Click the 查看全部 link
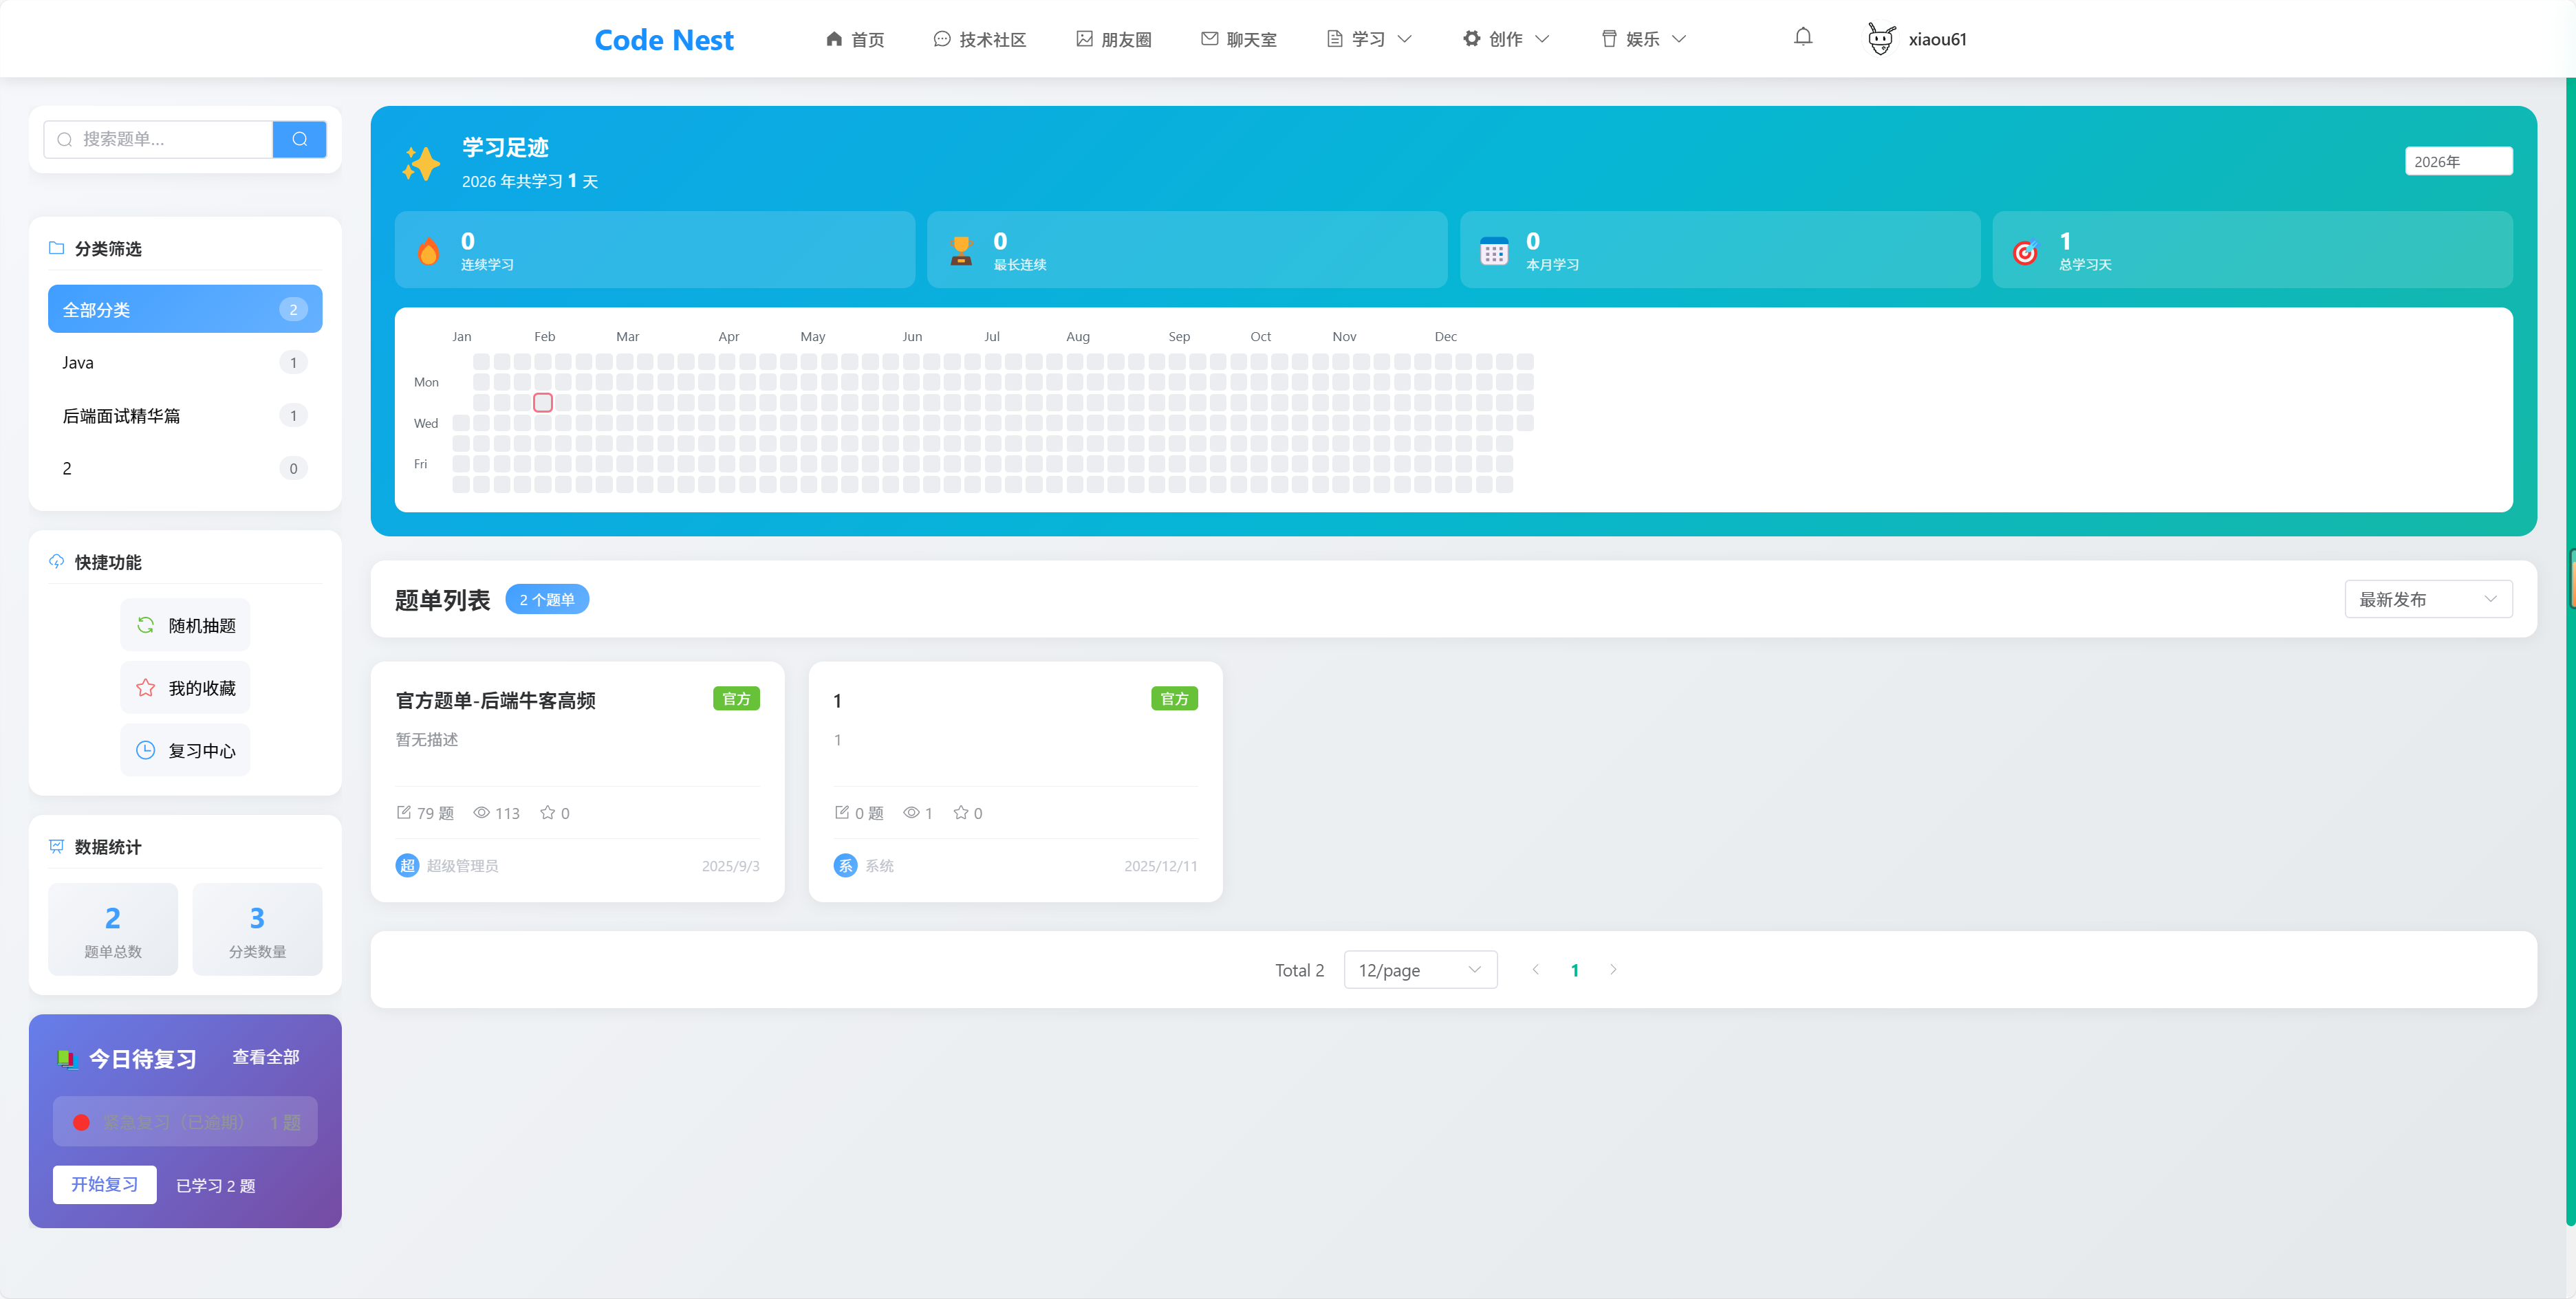This screenshot has height=1299, width=2576. point(265,1057)
